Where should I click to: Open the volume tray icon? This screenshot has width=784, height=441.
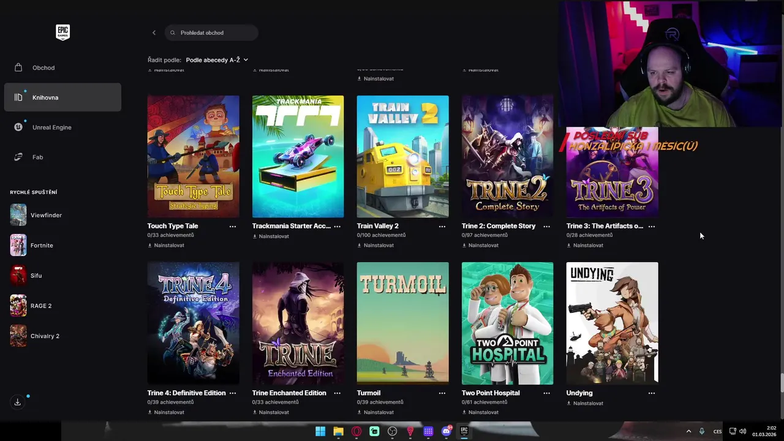coord(742,431)
